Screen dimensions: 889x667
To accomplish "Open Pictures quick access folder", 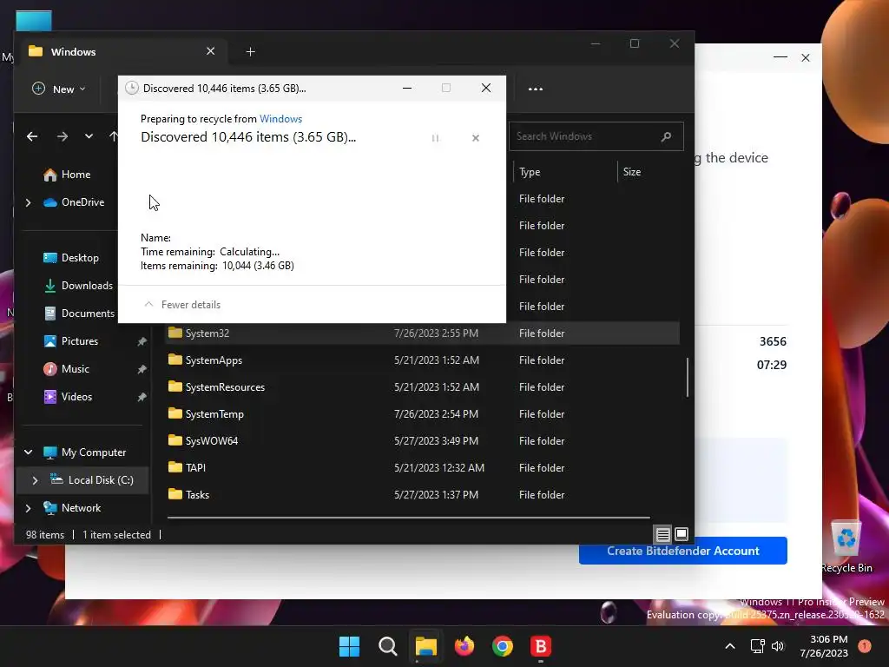I will tap(71, 340).
